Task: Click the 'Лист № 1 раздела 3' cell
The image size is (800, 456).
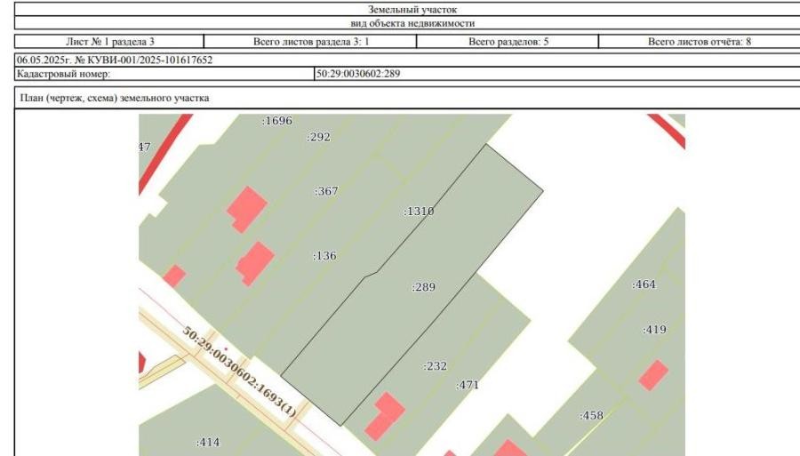Action: coord(109,41)
